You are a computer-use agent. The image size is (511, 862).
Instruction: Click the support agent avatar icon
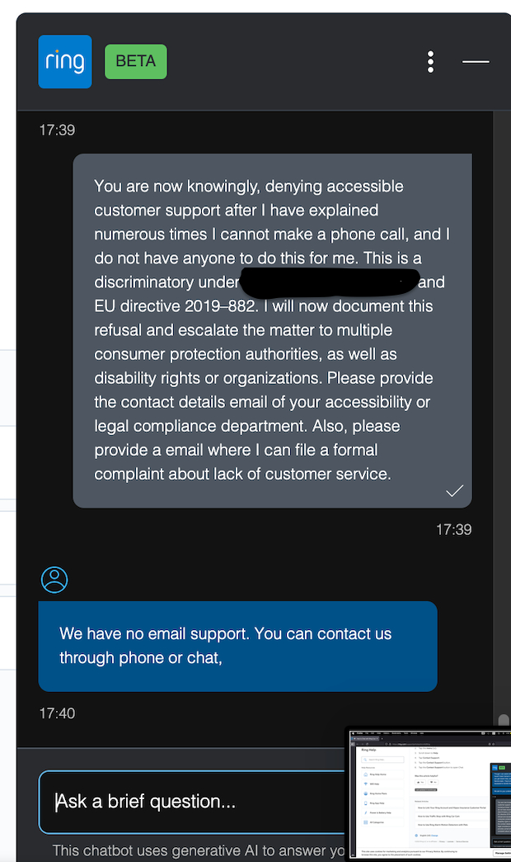[x=54, y=580]
